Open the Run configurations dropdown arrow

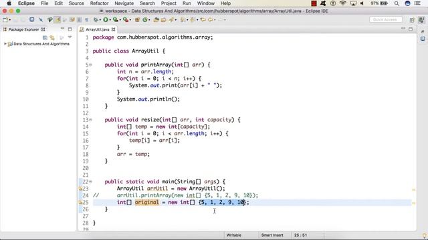110,20
